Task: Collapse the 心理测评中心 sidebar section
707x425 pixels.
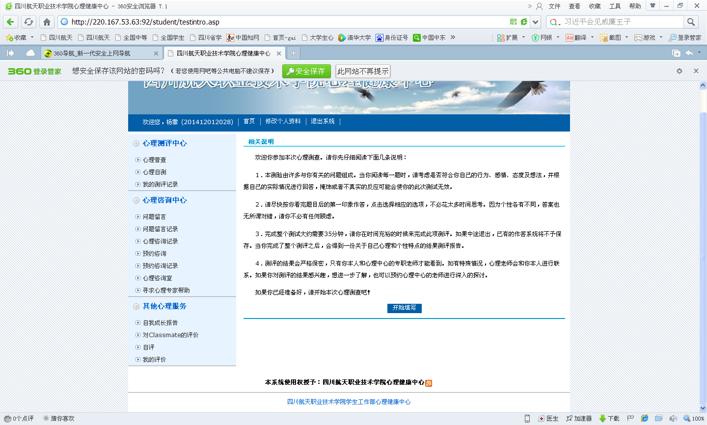Action: tap(136, 144)
